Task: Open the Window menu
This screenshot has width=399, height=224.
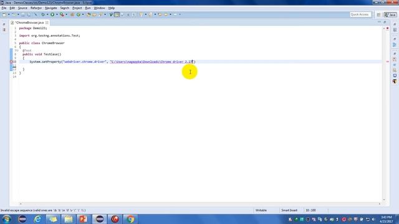Action: click(x=100, y=8)
